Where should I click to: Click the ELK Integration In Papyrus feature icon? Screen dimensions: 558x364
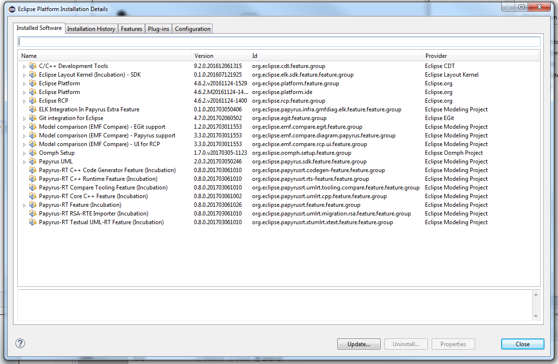click(33, 109)
